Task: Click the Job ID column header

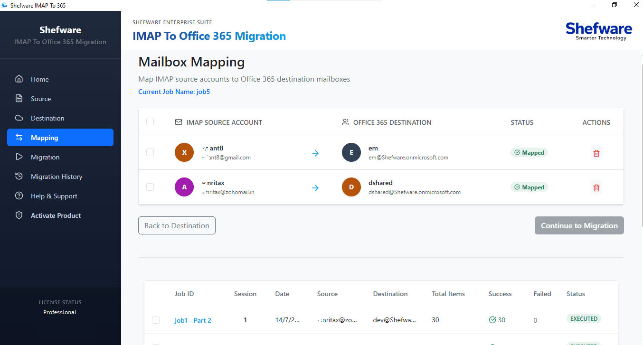Action: (x=184, y=294)
